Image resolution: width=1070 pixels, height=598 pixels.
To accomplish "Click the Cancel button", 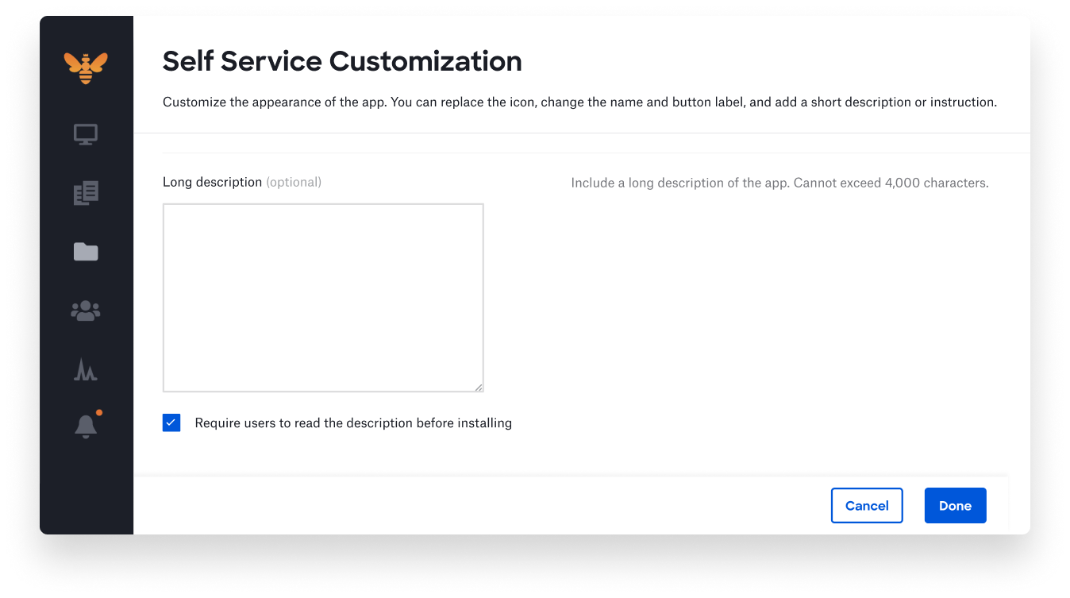I will (867, 505).
